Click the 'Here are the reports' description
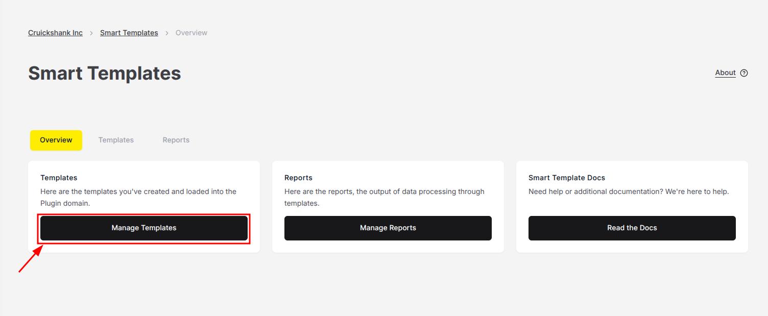The height and width of the screenshot is (316, 768). [x=385, y=197]
